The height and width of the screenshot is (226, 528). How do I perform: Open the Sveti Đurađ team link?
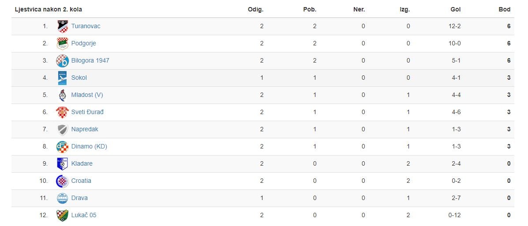(x=87, y=112)
